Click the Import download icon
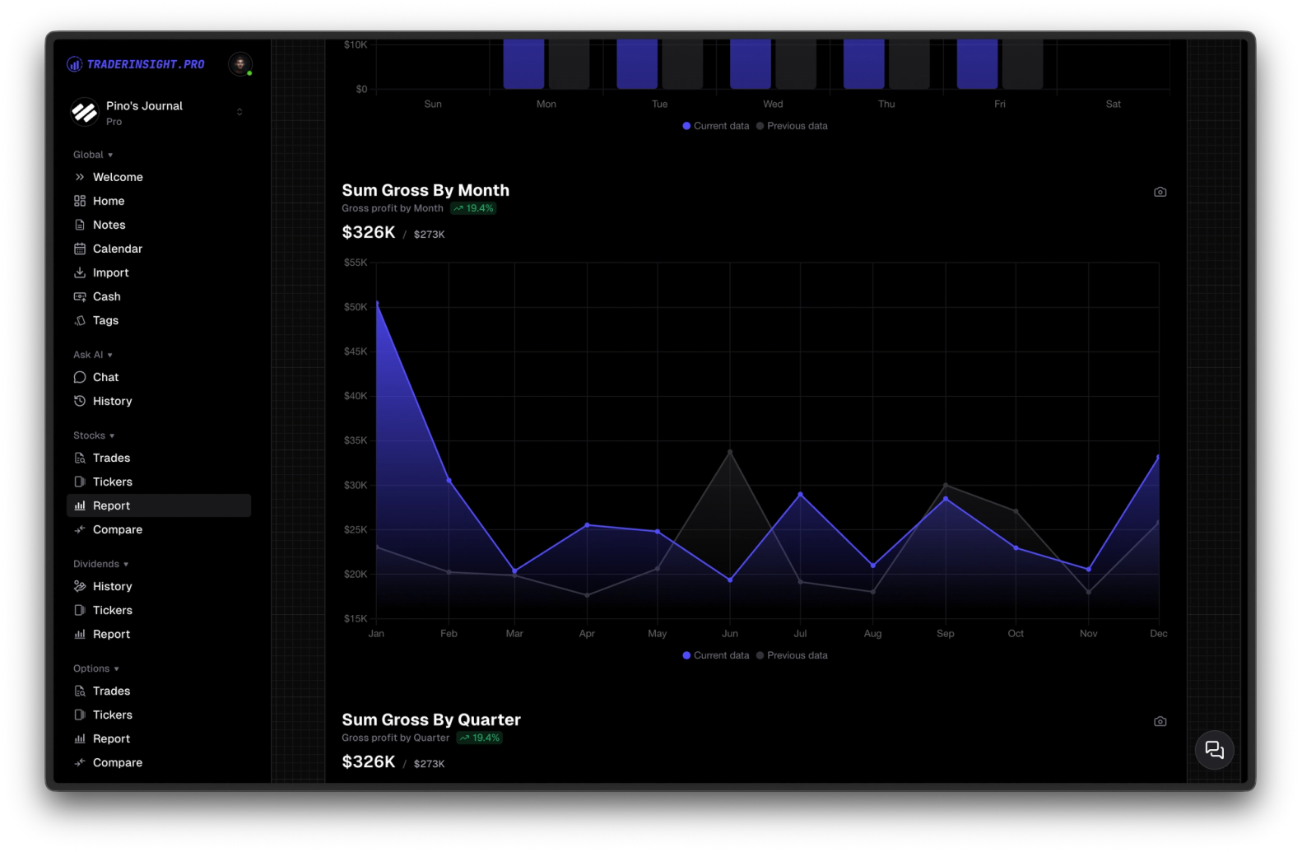 coord(80,272)
